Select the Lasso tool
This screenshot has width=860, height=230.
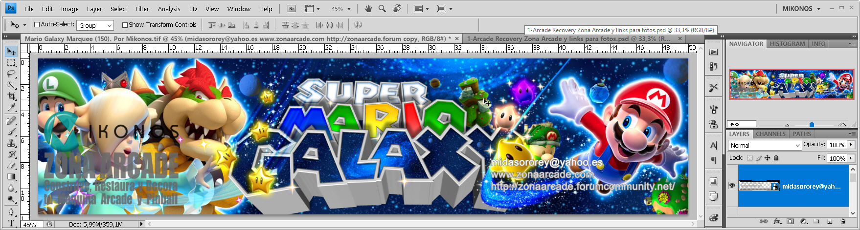click(x=11, y=74)
